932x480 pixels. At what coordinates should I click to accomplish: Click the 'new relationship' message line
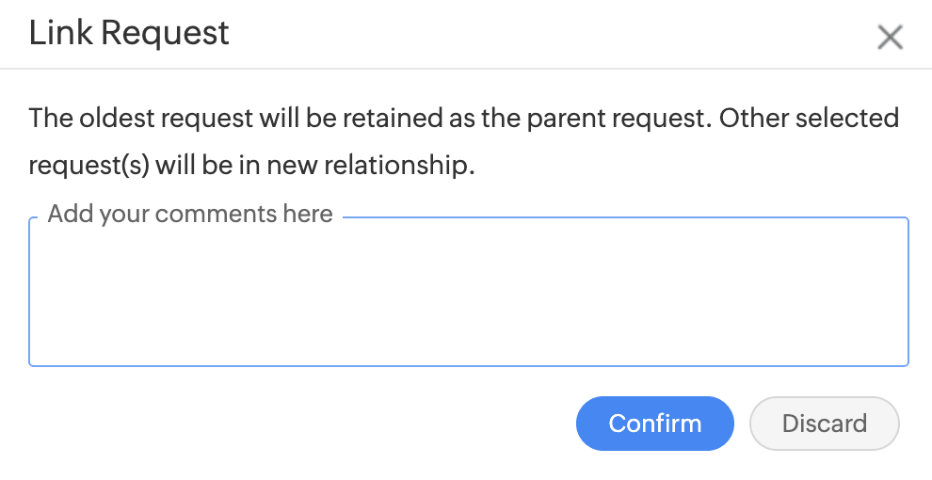[251, 166]
